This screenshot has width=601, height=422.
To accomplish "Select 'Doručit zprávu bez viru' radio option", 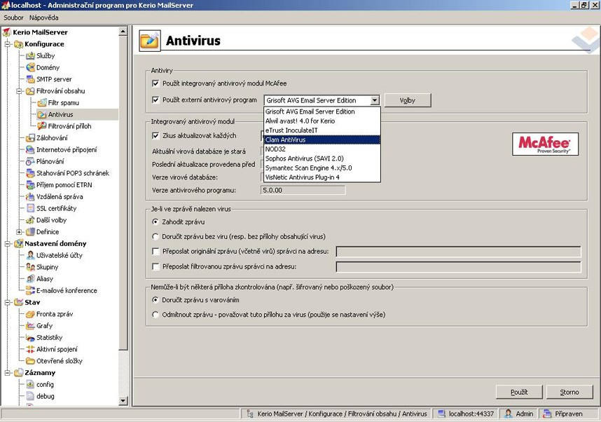I will coord(156,236).
